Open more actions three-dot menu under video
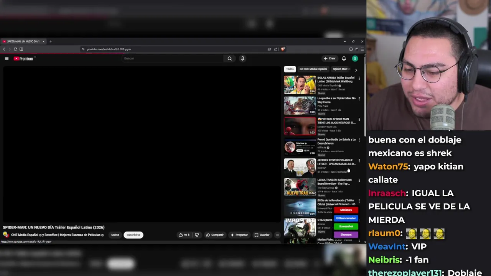 click(277, 235)
